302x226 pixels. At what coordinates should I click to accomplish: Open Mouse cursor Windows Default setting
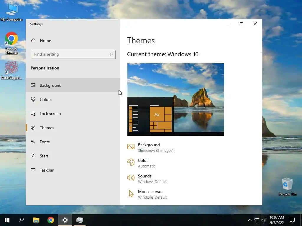pyautogui.click(x=147, y=194)
